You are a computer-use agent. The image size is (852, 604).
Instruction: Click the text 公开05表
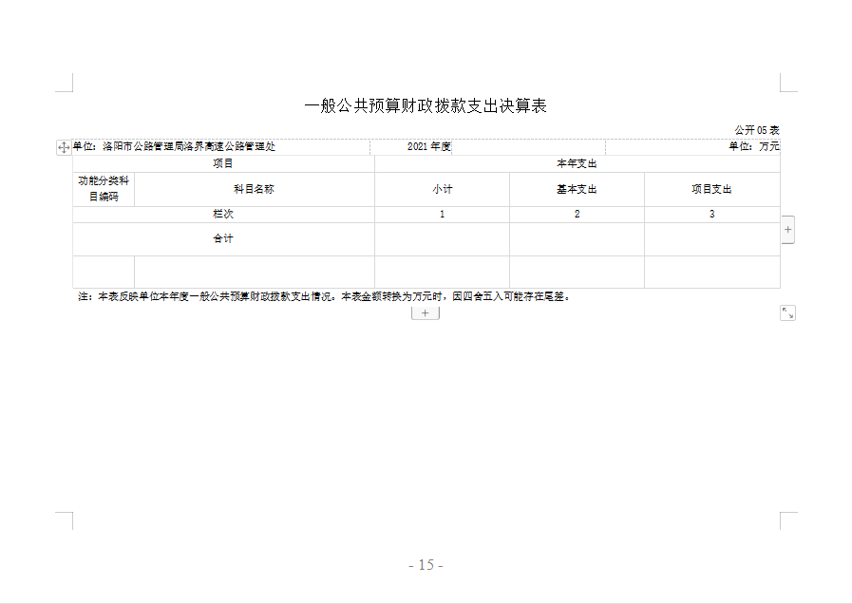point(757,130)
